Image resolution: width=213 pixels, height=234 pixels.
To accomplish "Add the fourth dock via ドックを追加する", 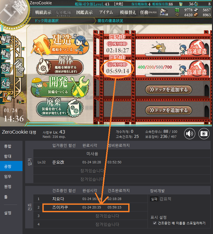I will 168,110.
